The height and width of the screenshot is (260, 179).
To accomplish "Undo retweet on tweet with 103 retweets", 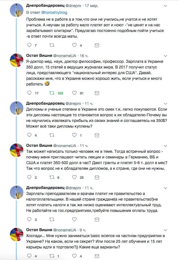I will coord(52,93).
